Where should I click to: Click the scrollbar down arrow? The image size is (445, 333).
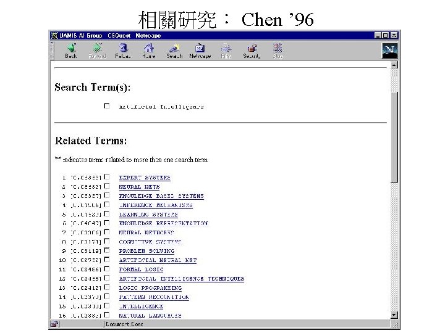394,315
